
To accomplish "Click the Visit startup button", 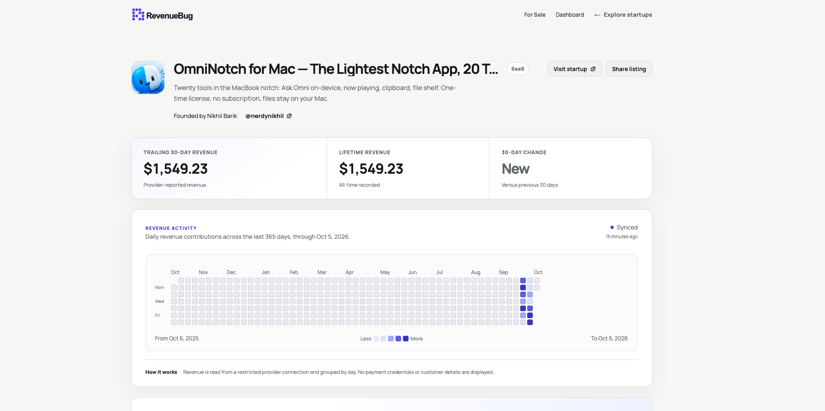I will click(575, 69).
